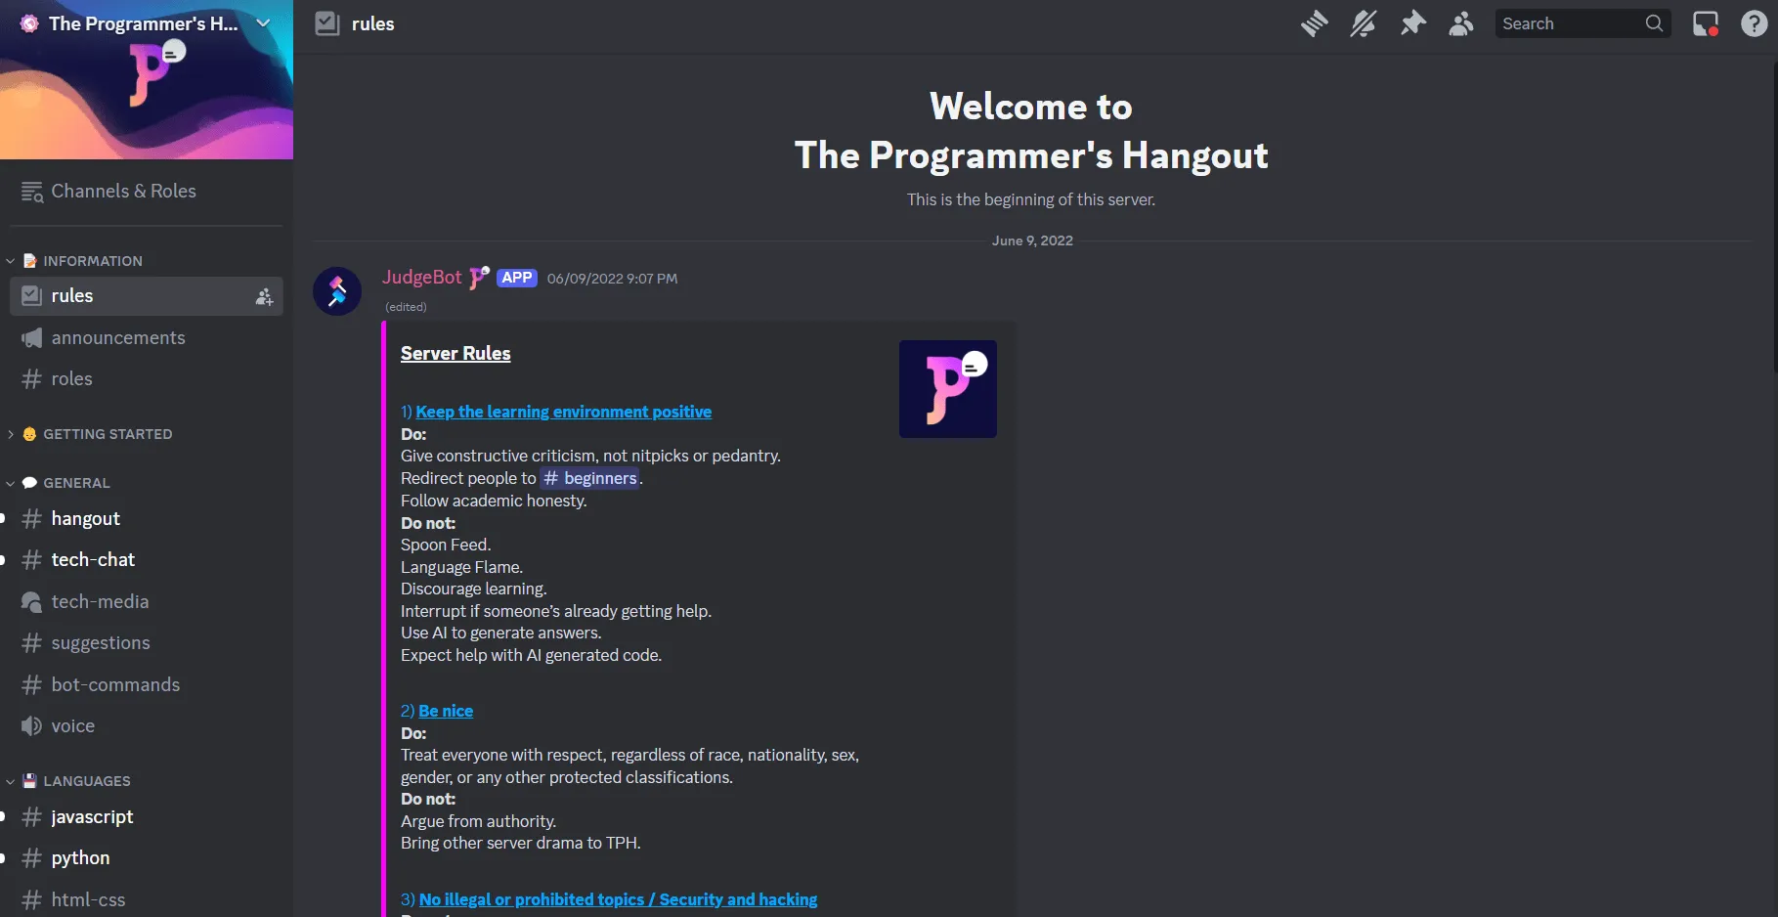The height and width of the screenshot is (917, 1778).
Task: Open 'Keep the learning environment positive' link
Action: 563,413
